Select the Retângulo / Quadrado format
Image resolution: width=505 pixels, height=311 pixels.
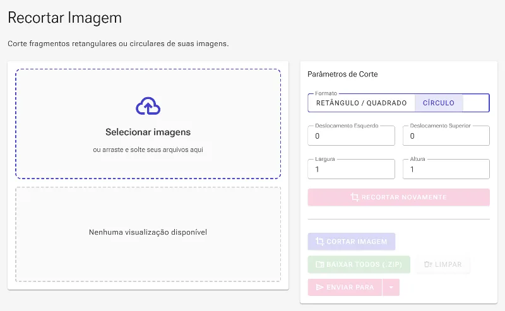coord(361,103)
